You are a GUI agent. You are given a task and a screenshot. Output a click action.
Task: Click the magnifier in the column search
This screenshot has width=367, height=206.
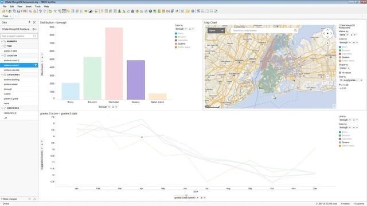click(x=34, y=36)
